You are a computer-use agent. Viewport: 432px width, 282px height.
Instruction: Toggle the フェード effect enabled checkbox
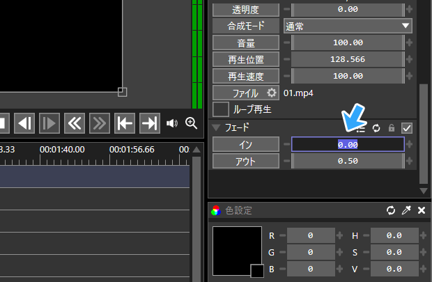407,128
